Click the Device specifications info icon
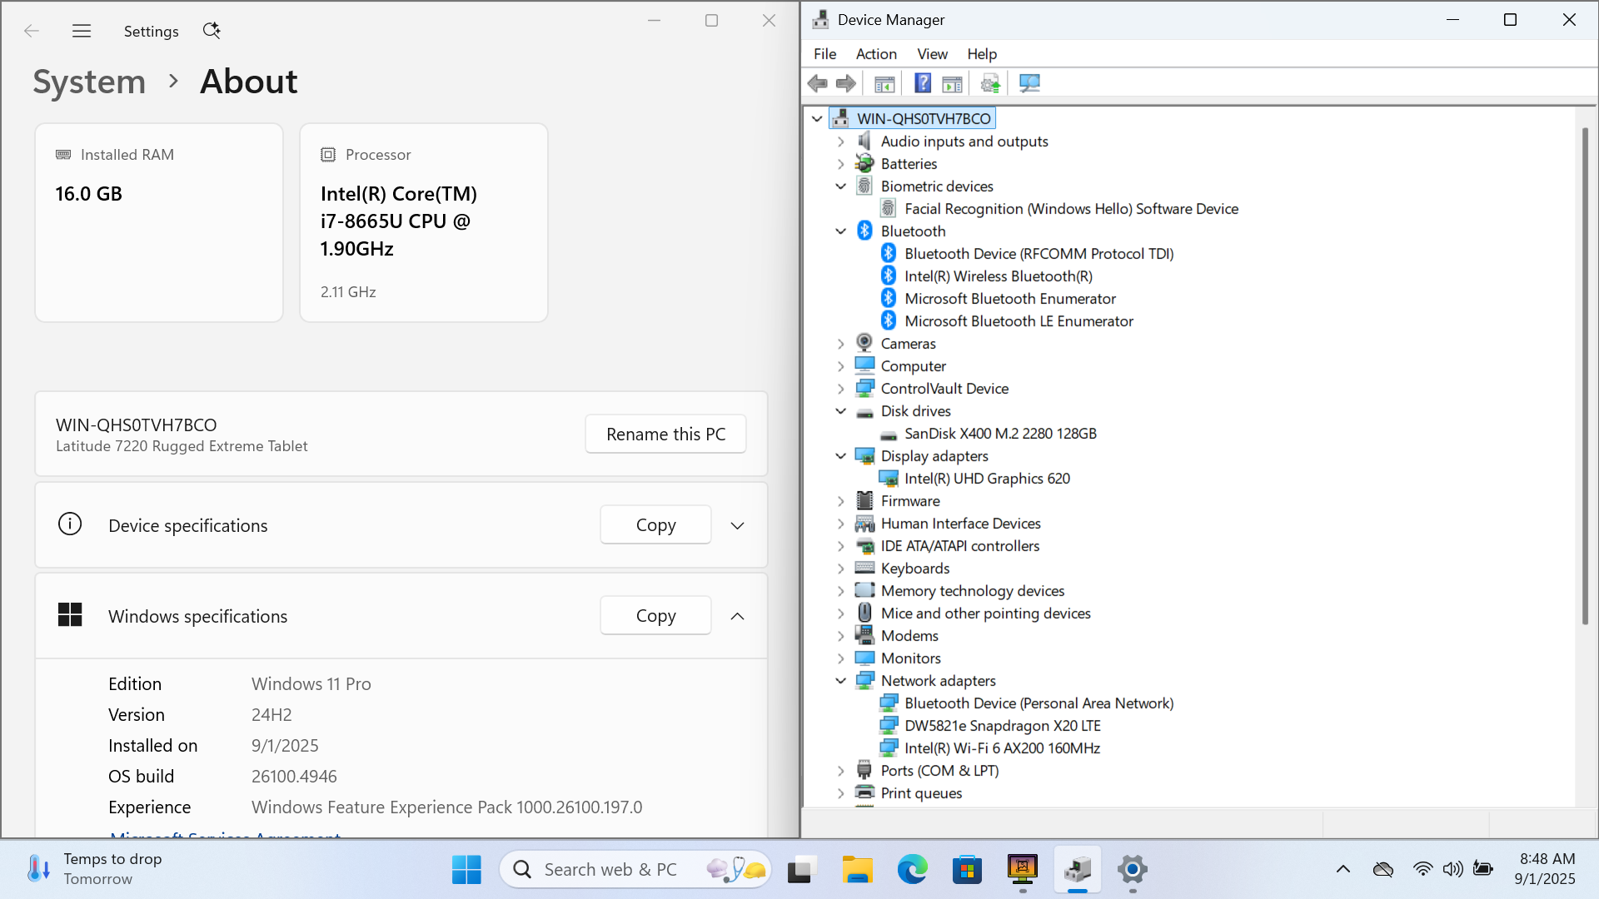 coord(70,524)
